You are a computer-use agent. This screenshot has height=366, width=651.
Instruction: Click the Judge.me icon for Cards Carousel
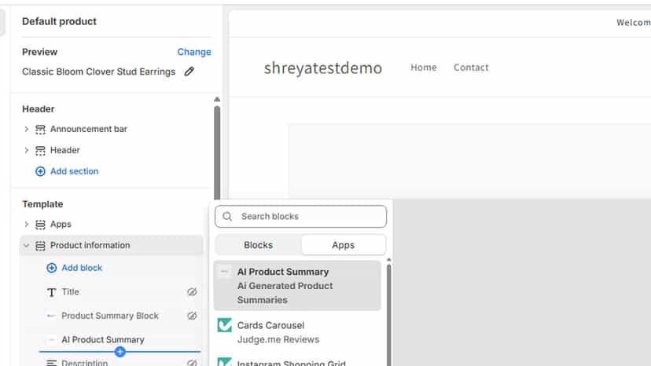(x=225, y=325)
